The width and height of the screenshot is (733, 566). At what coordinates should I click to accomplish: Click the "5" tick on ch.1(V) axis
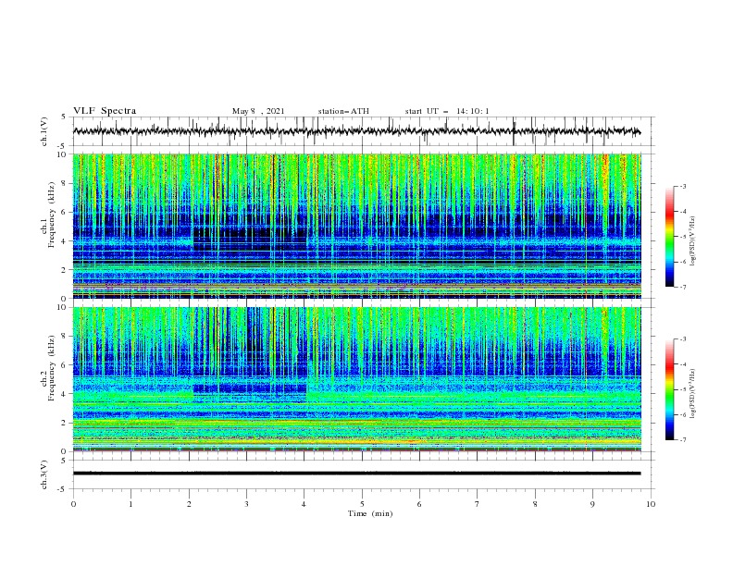coord(65,117)
